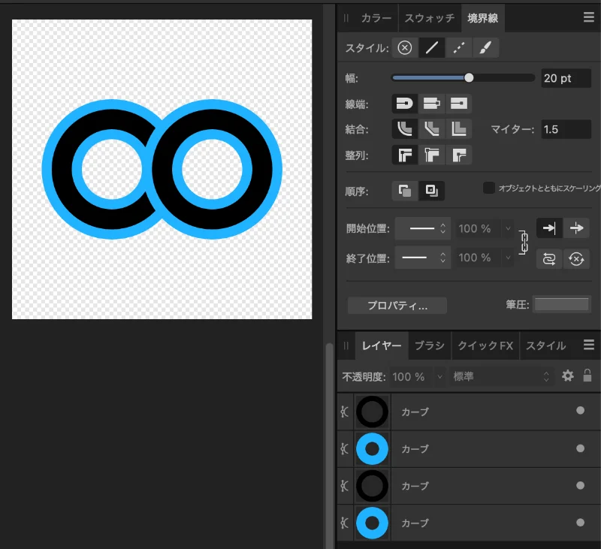601x549 pixels.
Task: Click the 幅 width slider handle
Action: tap(469, 78)
